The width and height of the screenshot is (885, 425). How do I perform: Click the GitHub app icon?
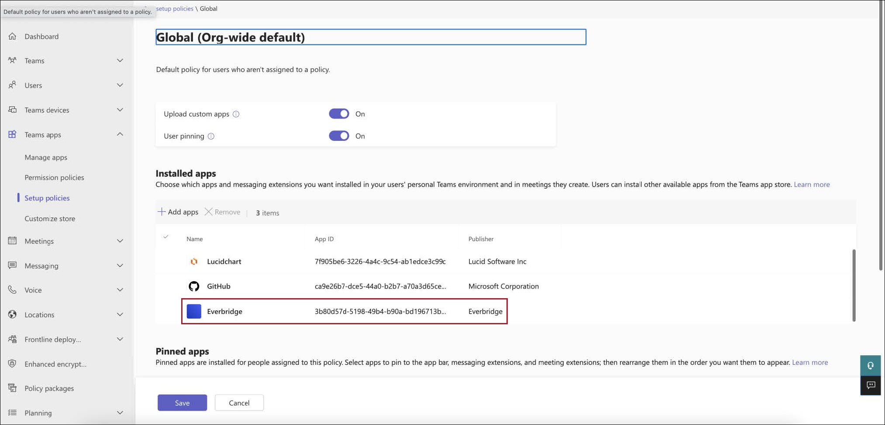pyautogui.click(x=194, y=286)
